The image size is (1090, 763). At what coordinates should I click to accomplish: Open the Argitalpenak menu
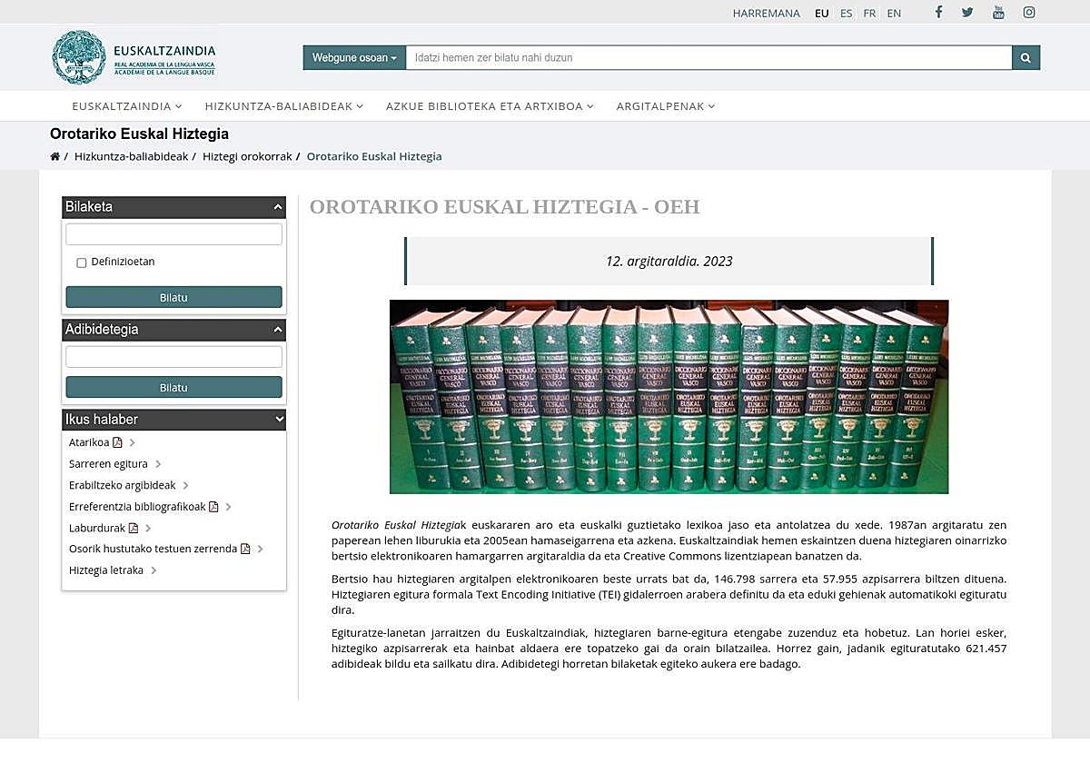click(x=665, y=106)
